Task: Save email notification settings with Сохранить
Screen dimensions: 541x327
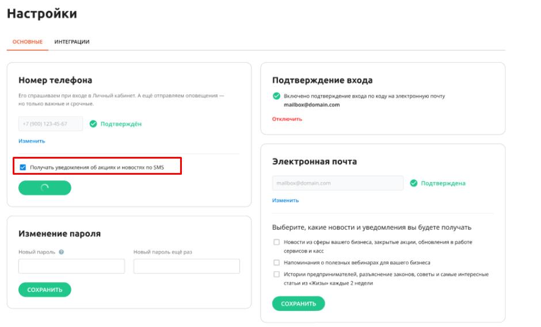Action: 299,303
